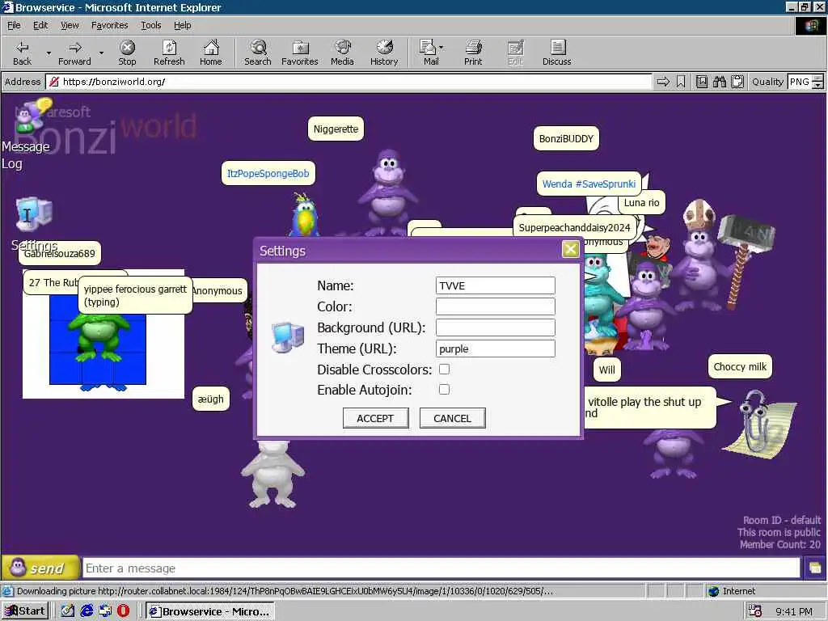The height and width of the screenshot is (621, 828).
Task: Expand the Mail dropdown arrow
Action: pyautogui.click(x=441, y=48)
